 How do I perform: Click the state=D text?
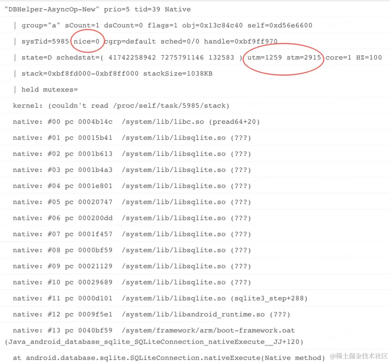click(36, 58)
